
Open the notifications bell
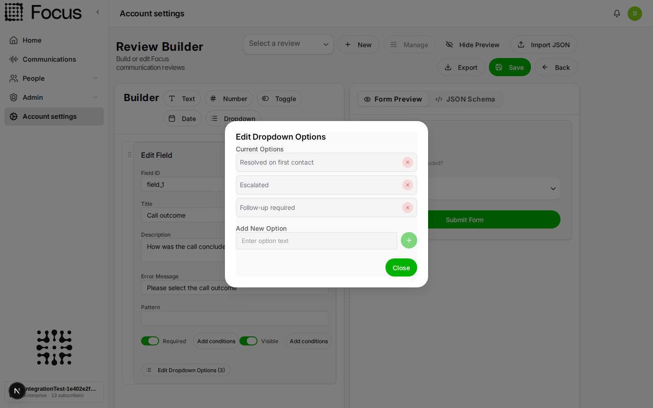617,14
